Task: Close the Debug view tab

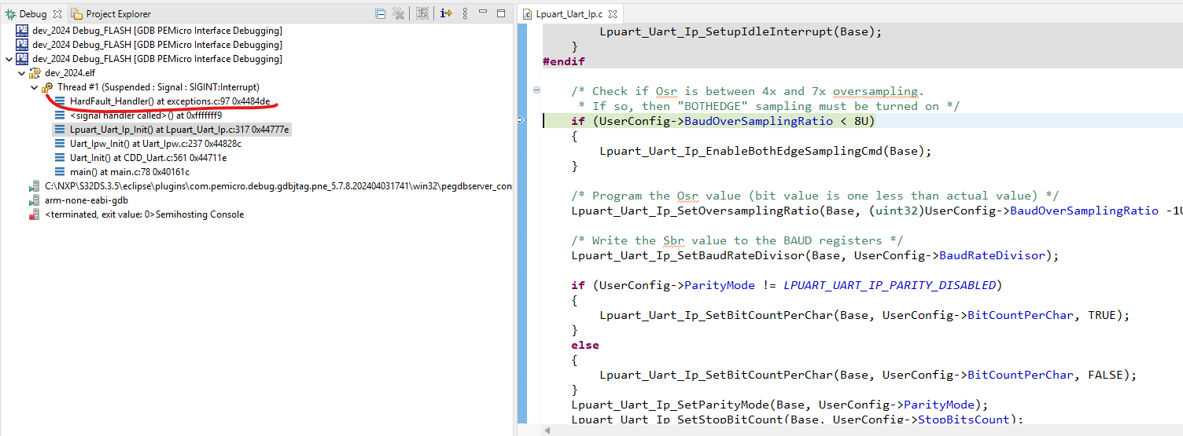Action: [x=57, y=14]
